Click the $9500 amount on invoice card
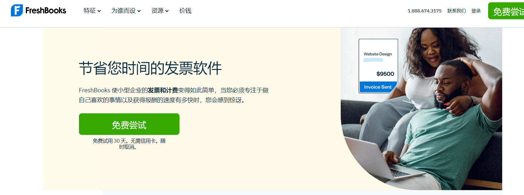524x195 pixels. click(385, 74)
